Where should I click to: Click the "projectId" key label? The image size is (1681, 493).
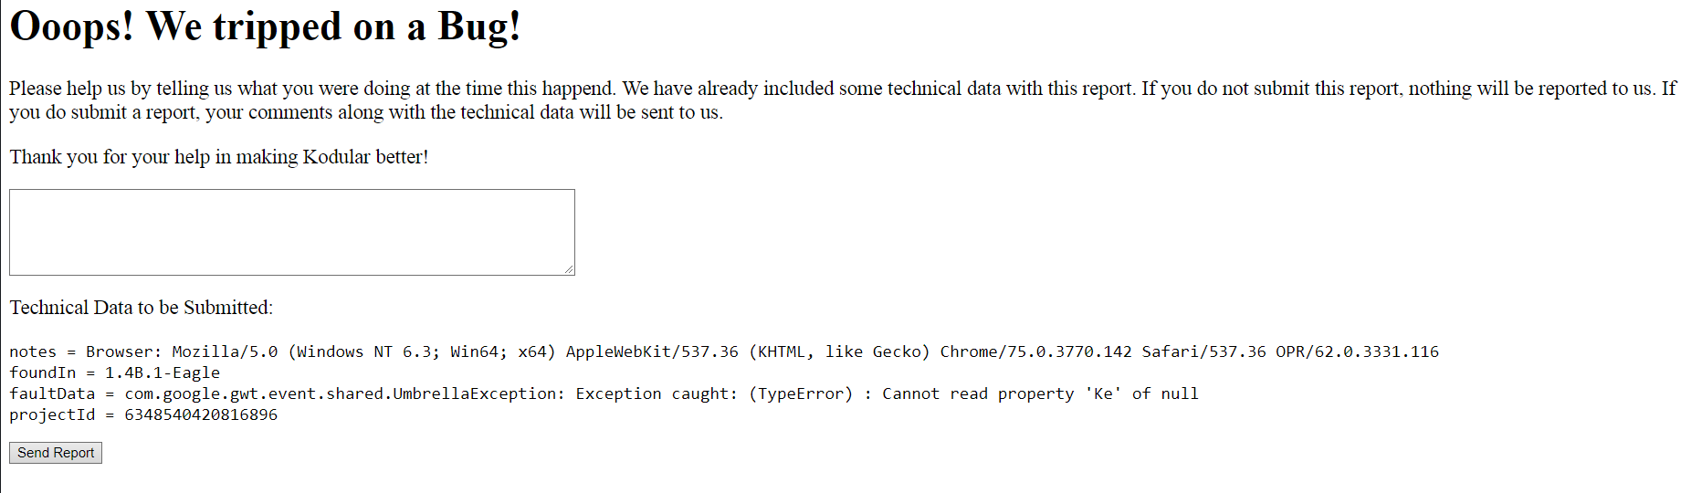point(52,414)
